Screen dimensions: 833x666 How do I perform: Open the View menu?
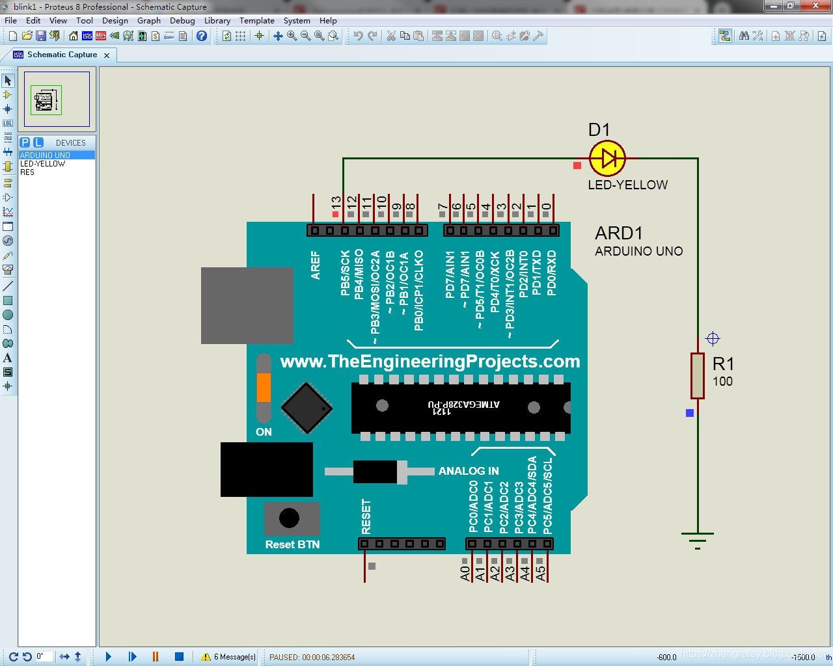[x=59, y=20]
